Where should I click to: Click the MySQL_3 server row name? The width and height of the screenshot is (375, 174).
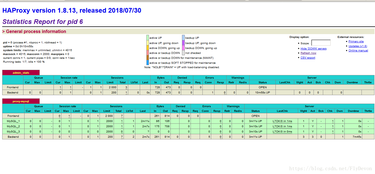pyautogui.click(x=13, y=131)
